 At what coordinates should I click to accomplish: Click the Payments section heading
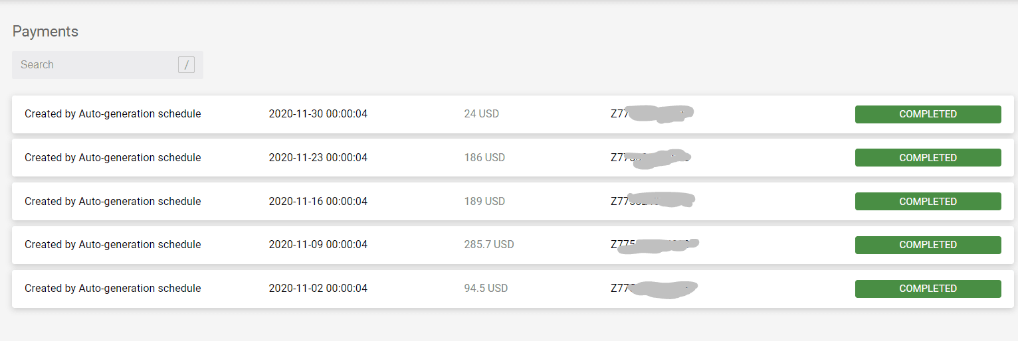coord(45,31)
